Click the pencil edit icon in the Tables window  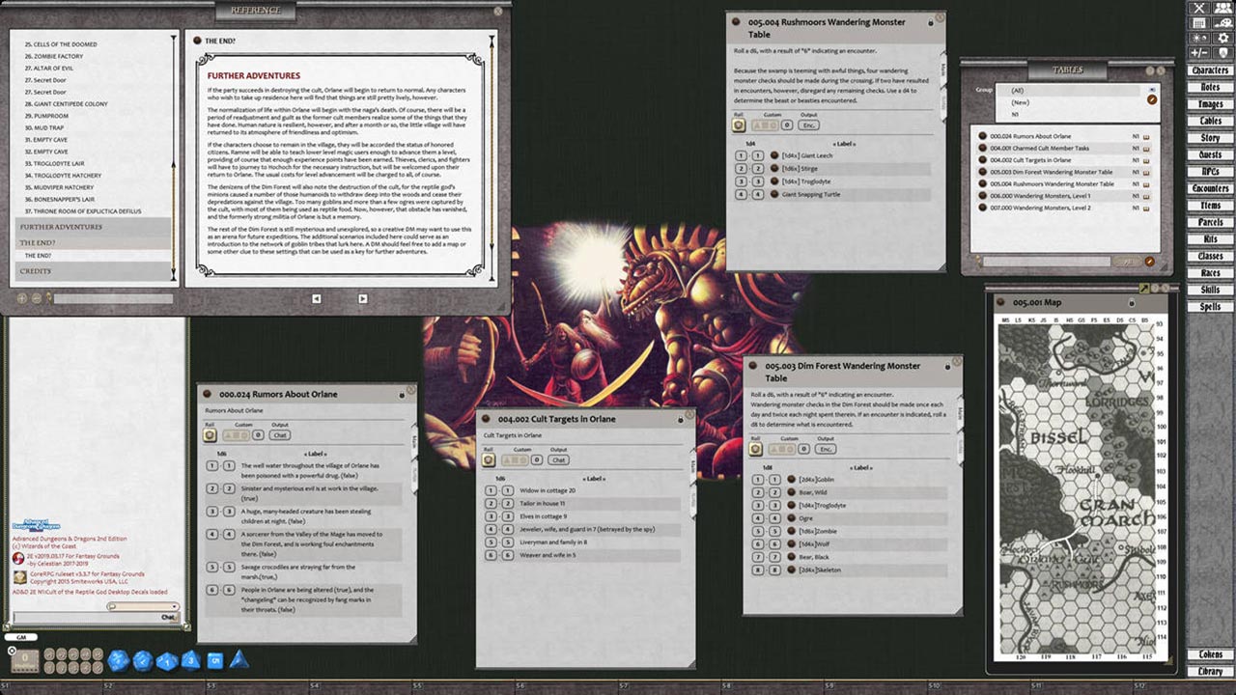click(1152, 98)
